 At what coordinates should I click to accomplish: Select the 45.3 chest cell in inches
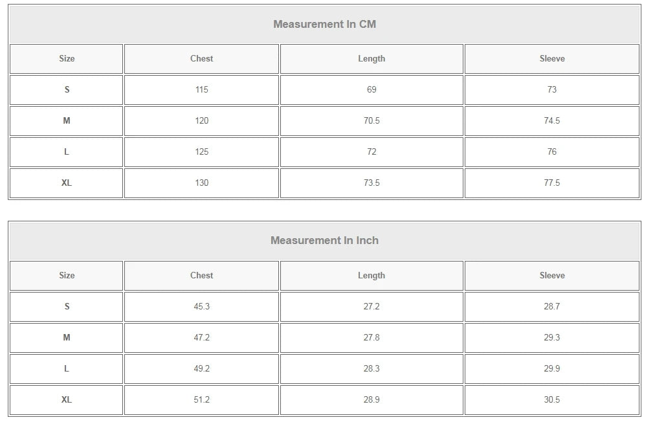(201, 307)
